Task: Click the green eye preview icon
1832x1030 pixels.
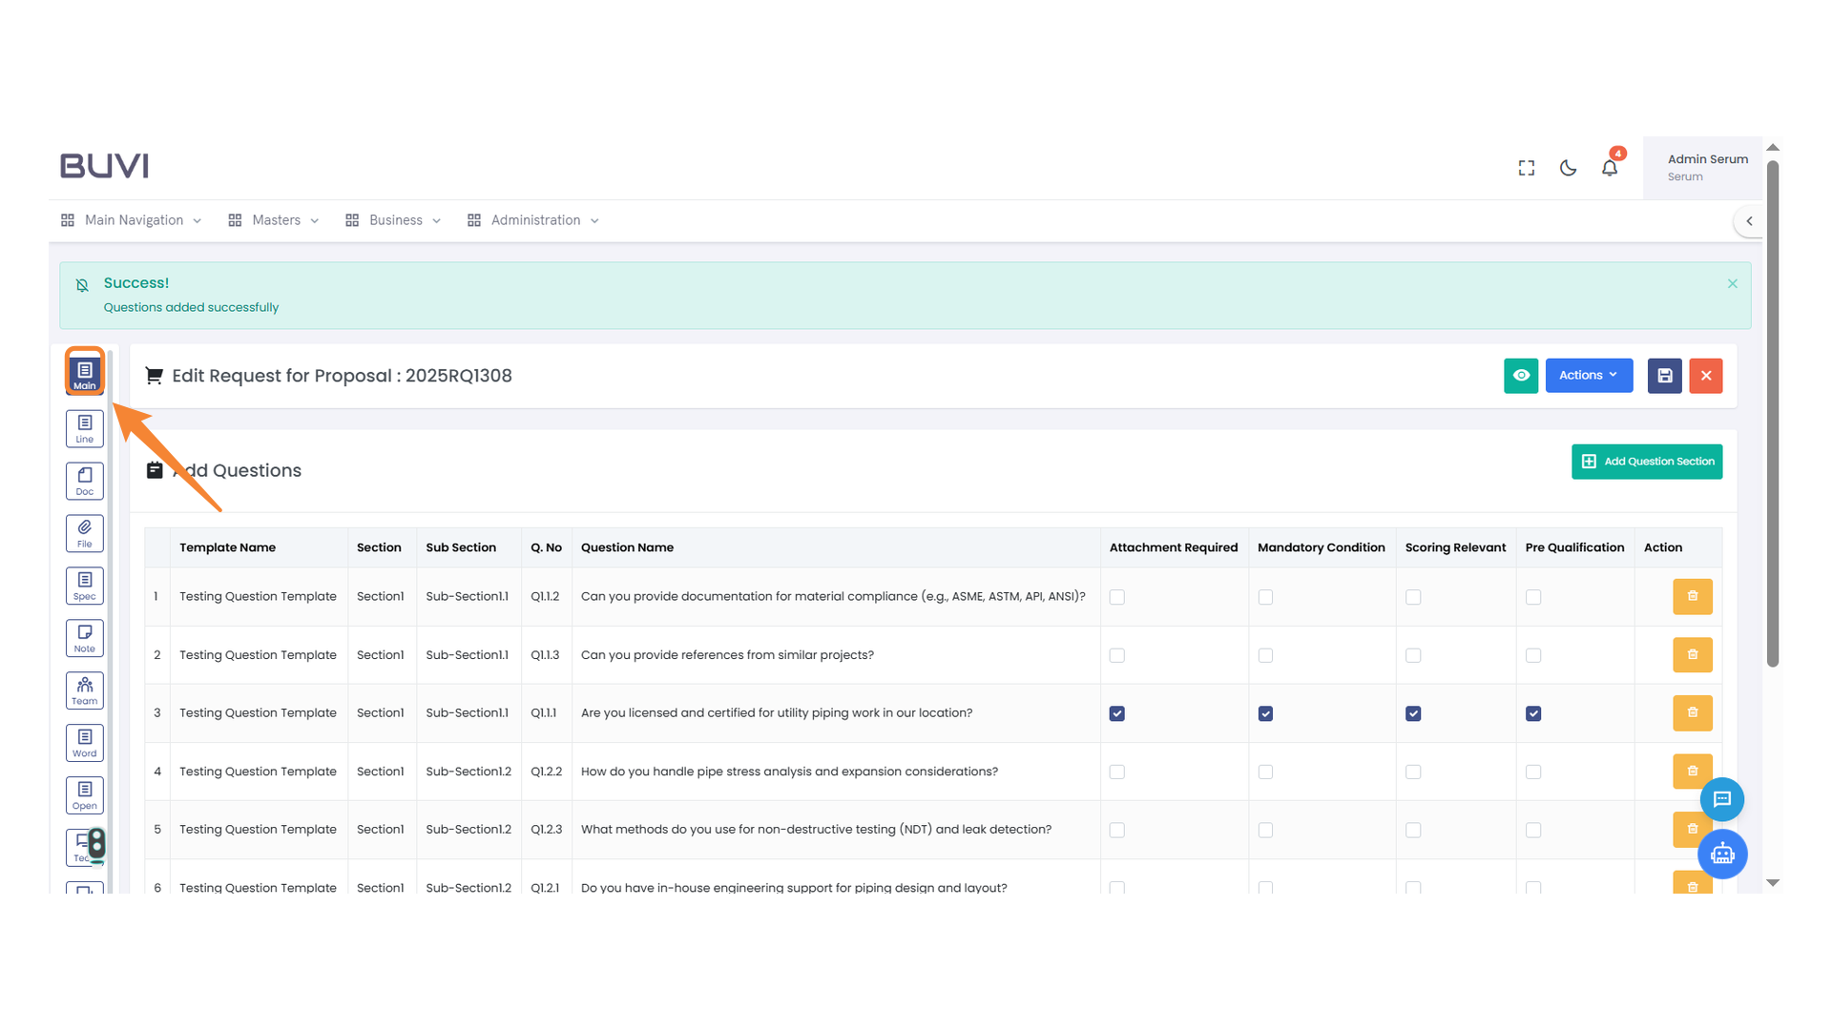Action: [1521, 376]
